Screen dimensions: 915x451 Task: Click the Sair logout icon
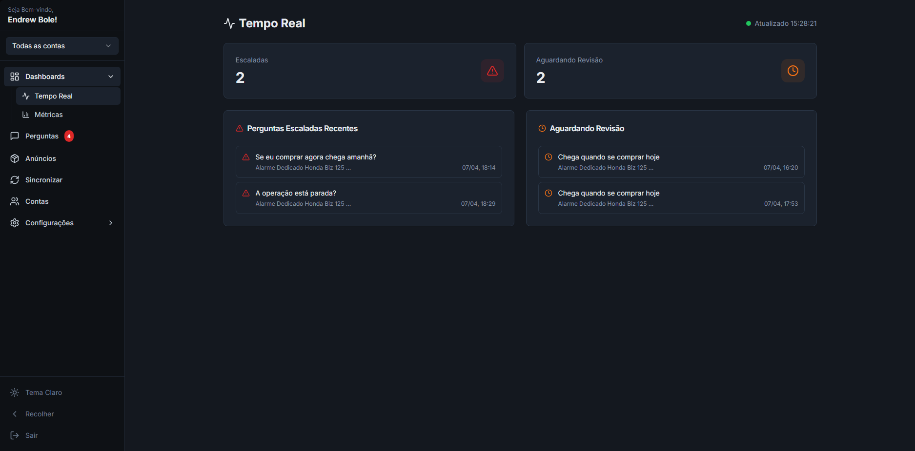(x=15, y=435)
